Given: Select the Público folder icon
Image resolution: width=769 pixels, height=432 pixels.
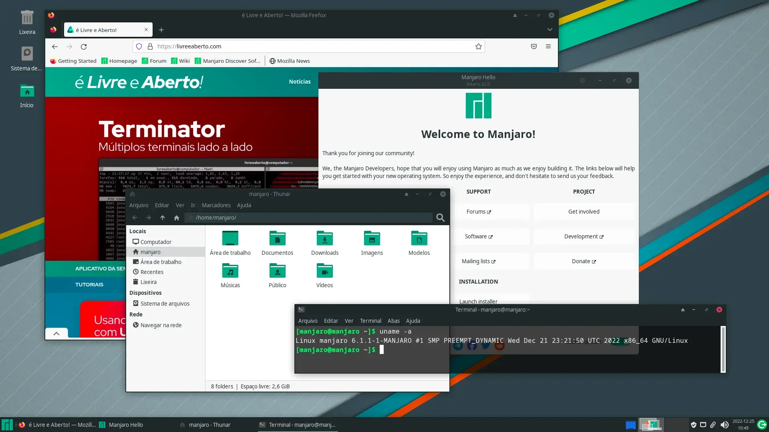Looking at the screenshot, I should point(277,275).
